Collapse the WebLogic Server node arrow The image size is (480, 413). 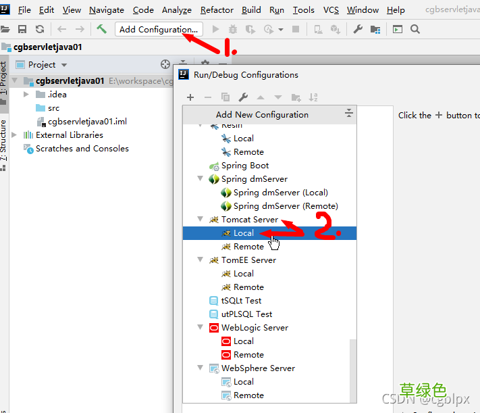201,327
